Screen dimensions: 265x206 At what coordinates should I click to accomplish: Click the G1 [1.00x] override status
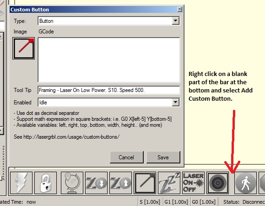[x=176, y=202]
